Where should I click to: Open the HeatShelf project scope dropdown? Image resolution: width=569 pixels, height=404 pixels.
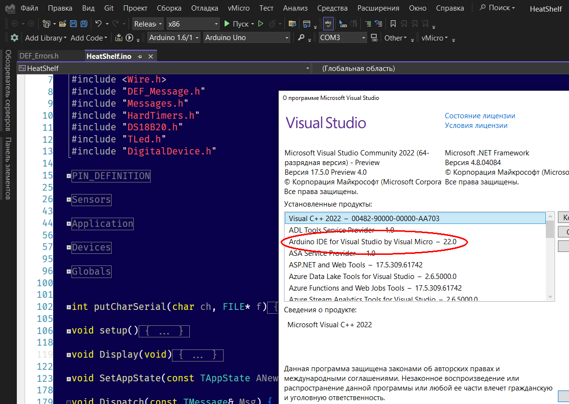pos(165,68)
